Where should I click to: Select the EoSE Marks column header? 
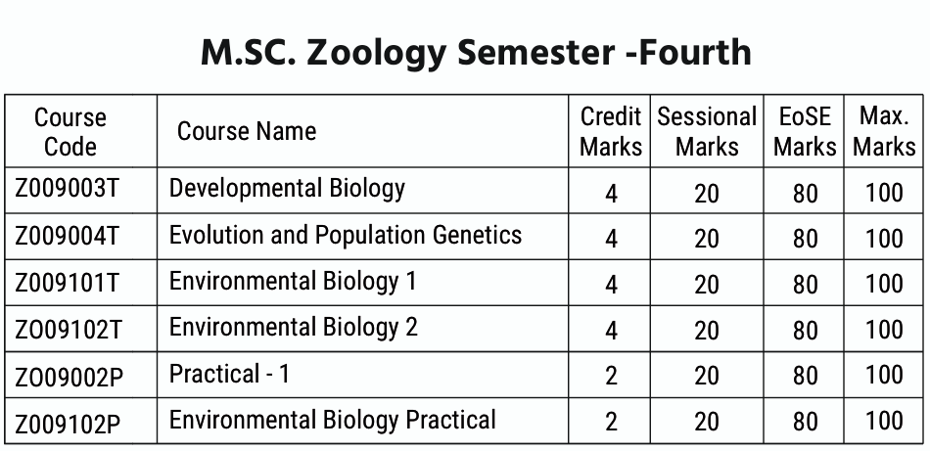805,132
